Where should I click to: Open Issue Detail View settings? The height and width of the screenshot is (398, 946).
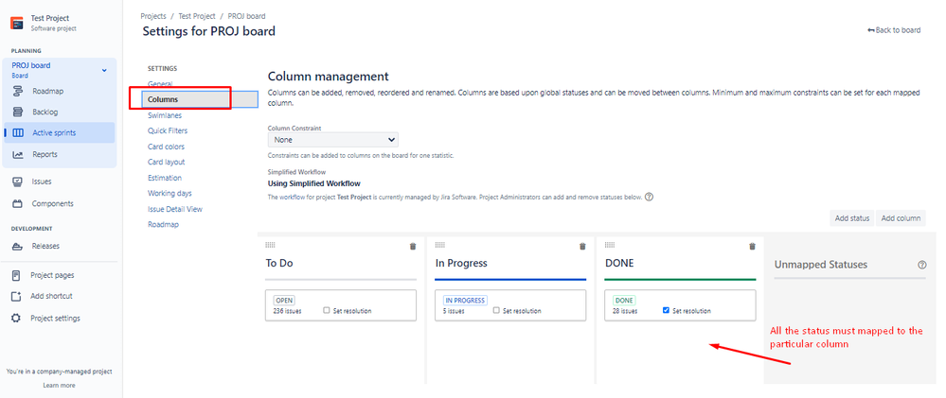point(175,209)
